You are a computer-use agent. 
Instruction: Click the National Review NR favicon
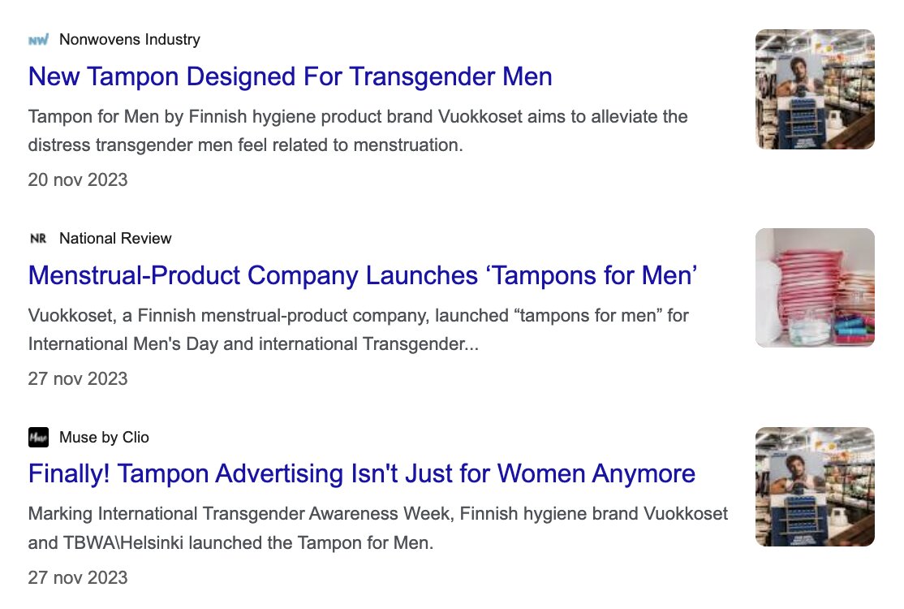[38, 239]
